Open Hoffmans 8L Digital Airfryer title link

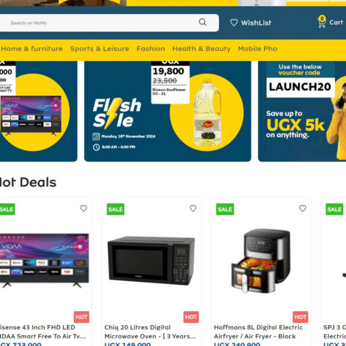click(x=258, y=332)
